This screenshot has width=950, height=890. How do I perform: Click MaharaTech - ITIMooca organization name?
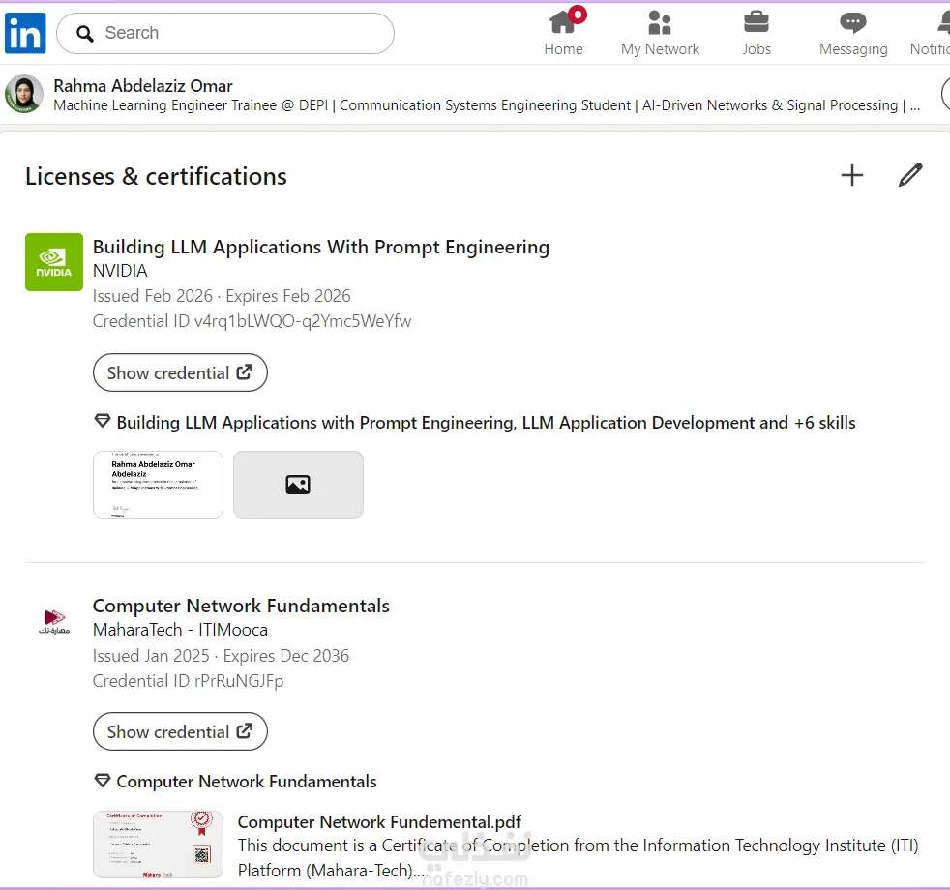tap(180, 630)
